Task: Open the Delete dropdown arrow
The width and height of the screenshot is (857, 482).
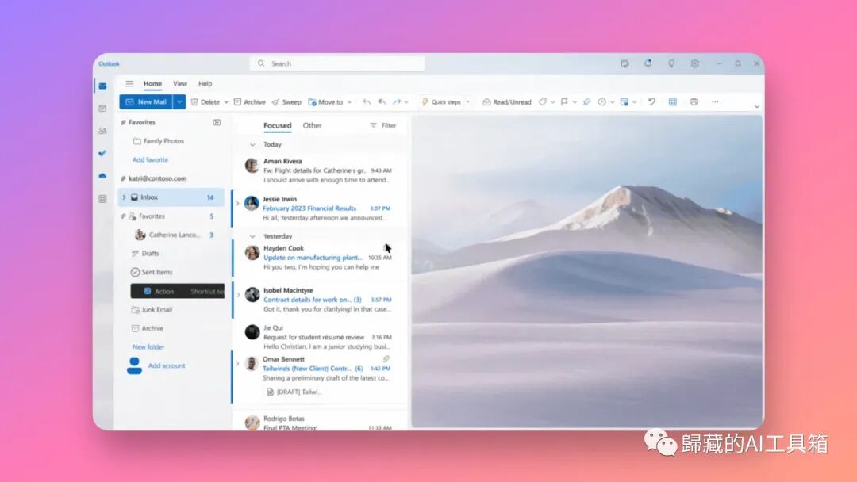Action: click(x=225, y=102)
